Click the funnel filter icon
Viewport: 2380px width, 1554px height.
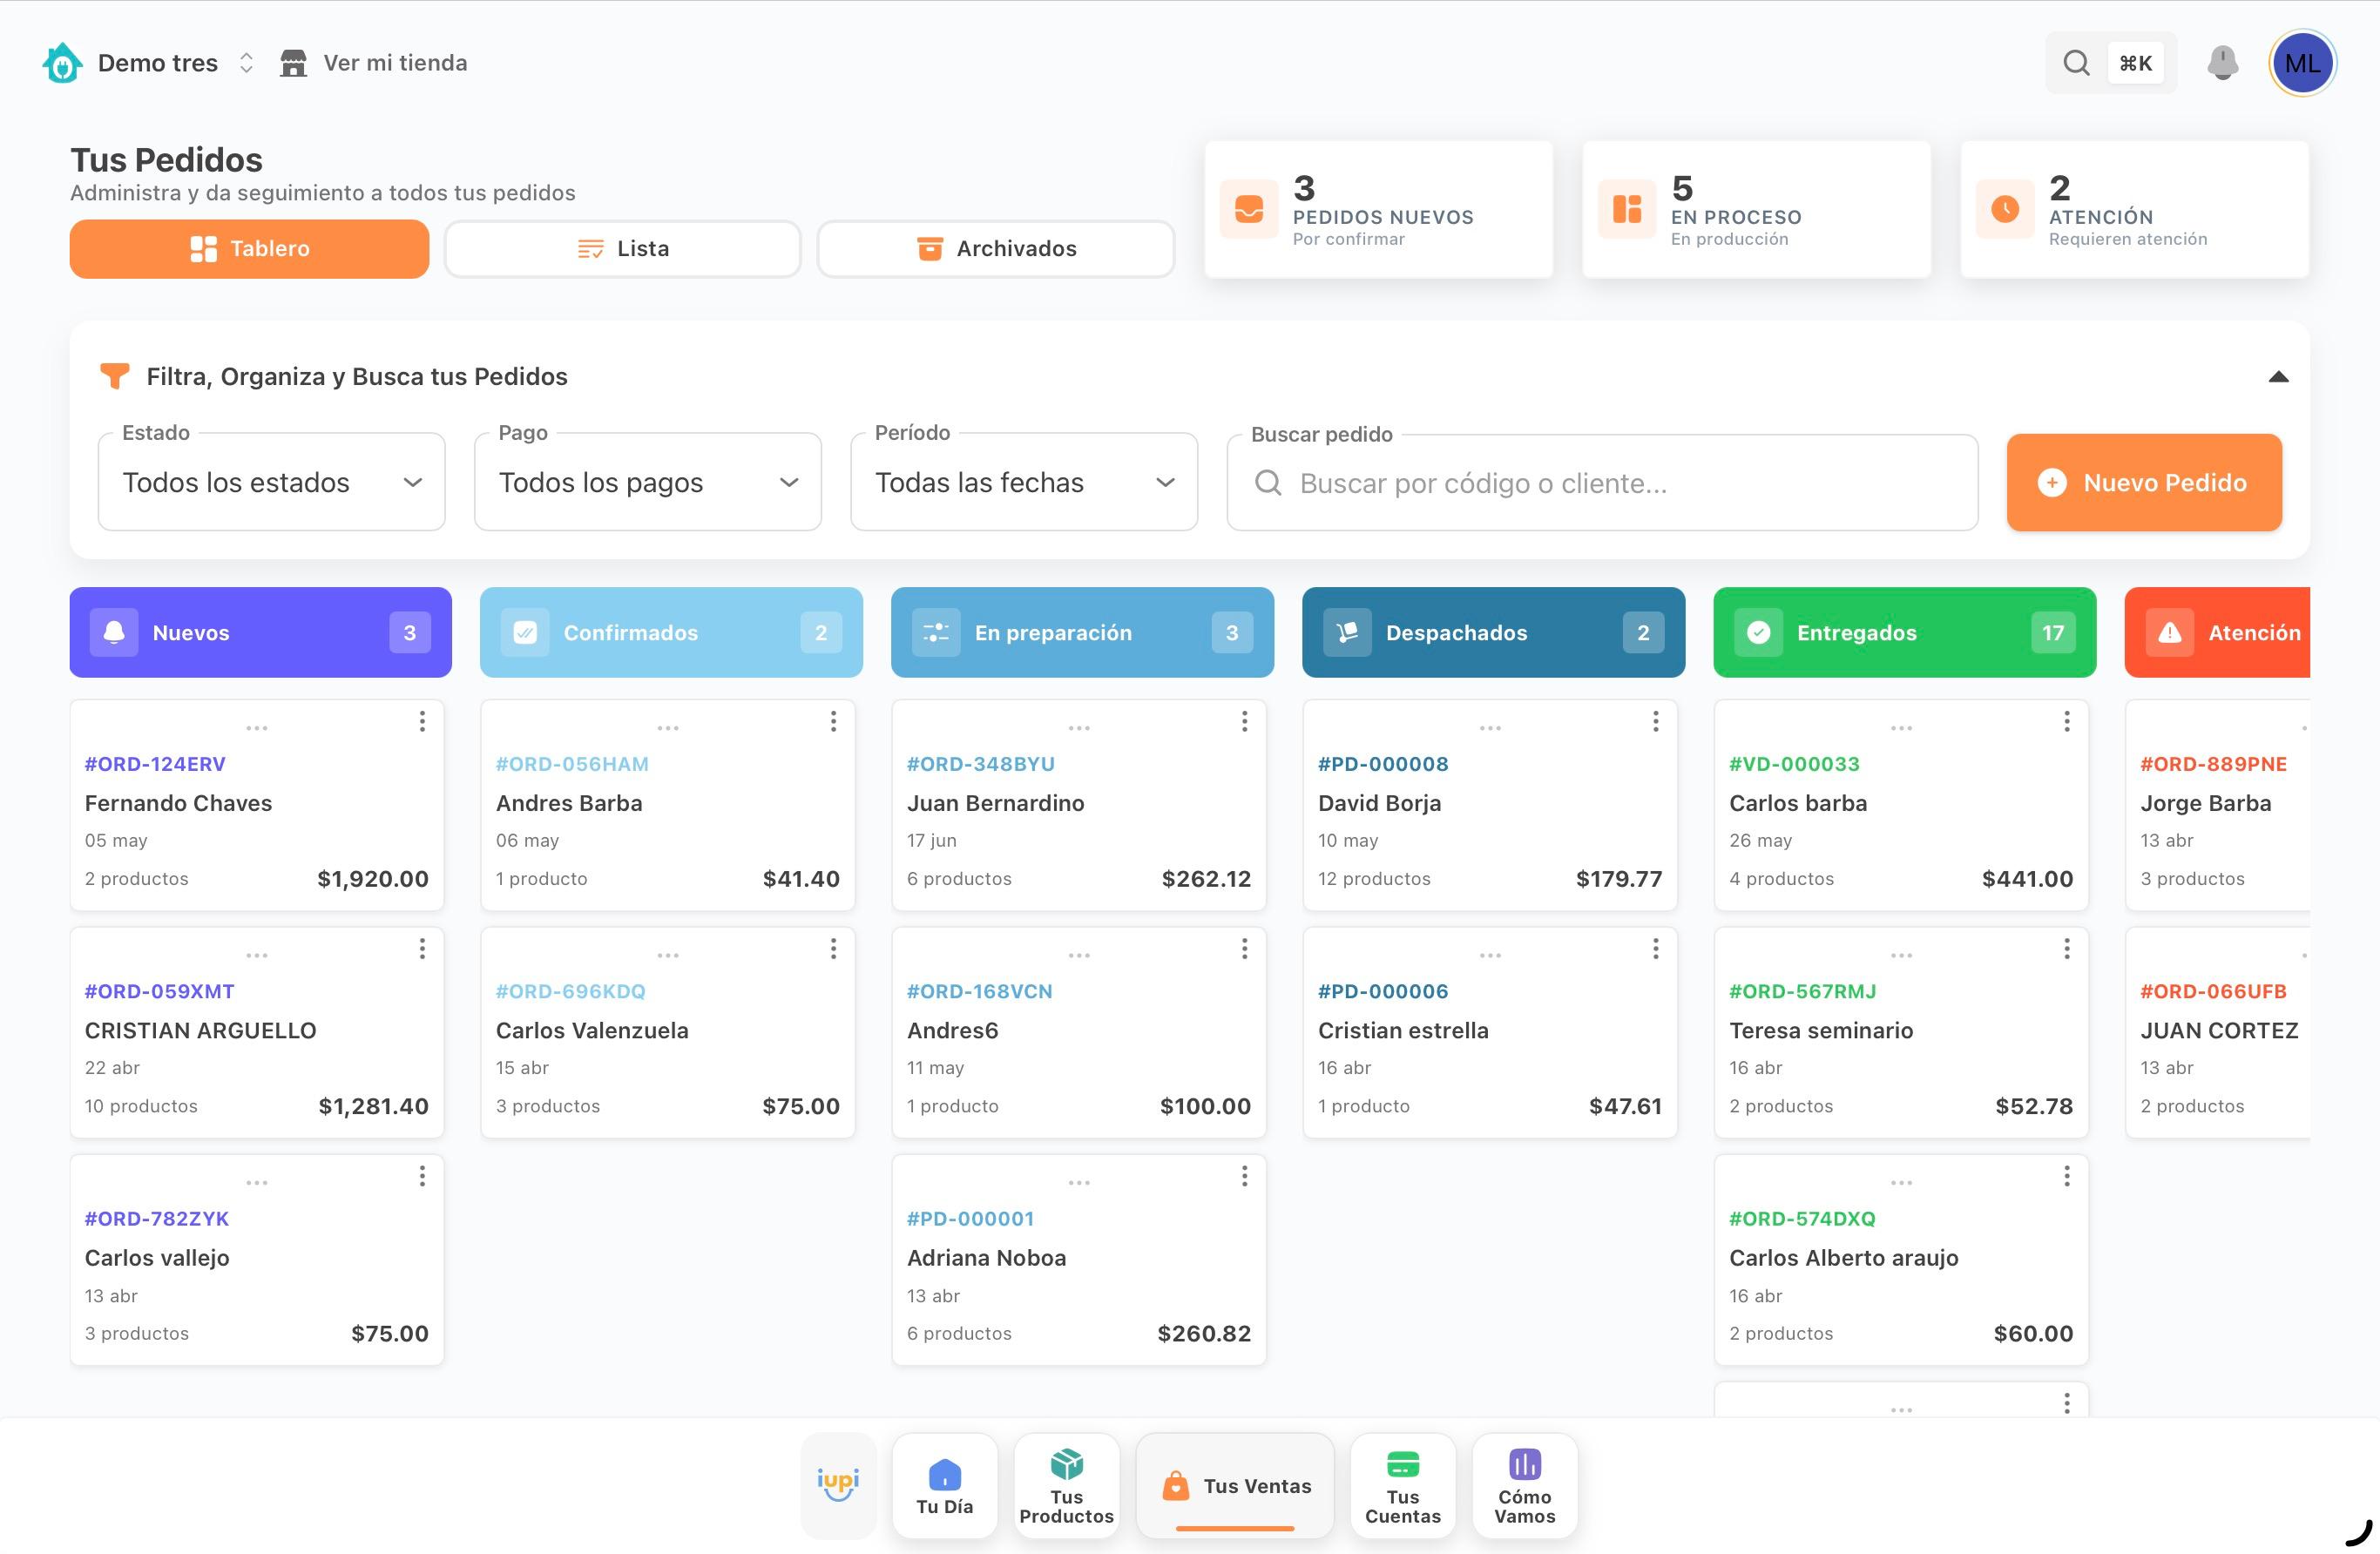click(x=115, y=376)
